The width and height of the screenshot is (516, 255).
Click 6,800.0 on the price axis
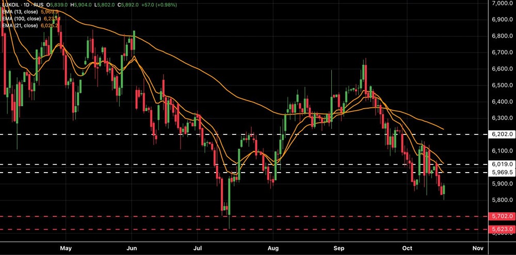[502, 36]
